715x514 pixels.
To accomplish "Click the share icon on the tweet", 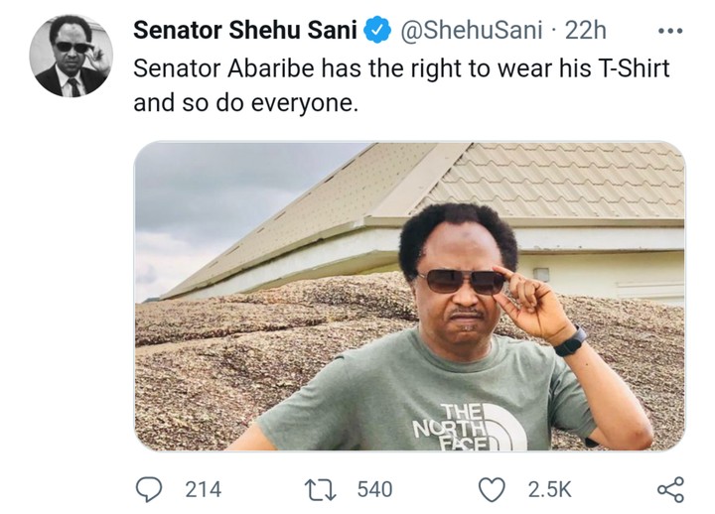I will click(671, 488).
